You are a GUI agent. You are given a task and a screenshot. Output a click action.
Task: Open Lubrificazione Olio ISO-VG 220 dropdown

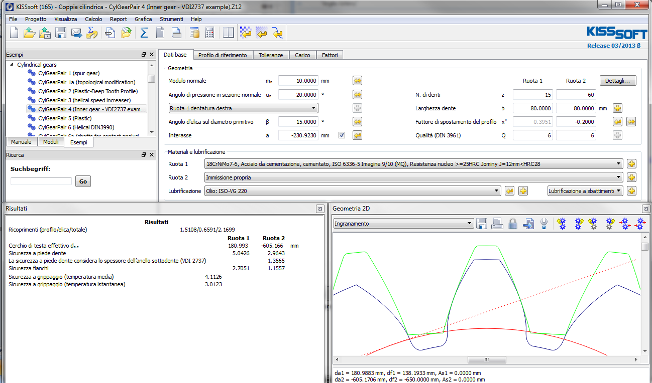click(x=353, y=191)
